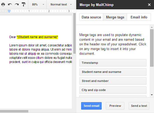This screenshot has width=154, height=113.
Task: Insert the Timestamp merge tag
Action: click(x=113, y=63)
